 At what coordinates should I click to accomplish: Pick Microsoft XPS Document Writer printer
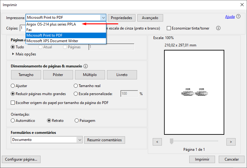(x=66, y=41)
